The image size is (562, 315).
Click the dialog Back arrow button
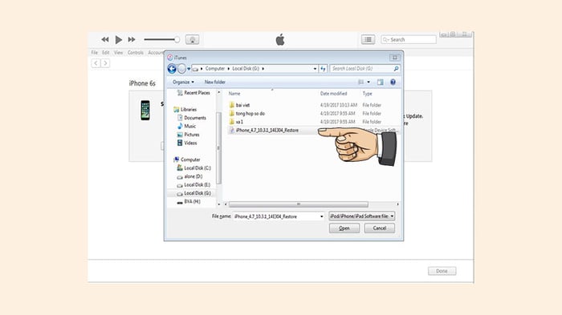click(172, 69)
